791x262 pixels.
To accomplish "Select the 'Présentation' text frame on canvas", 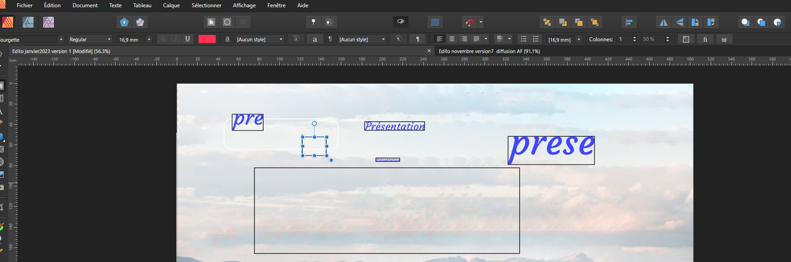I will tap(394, 126).
